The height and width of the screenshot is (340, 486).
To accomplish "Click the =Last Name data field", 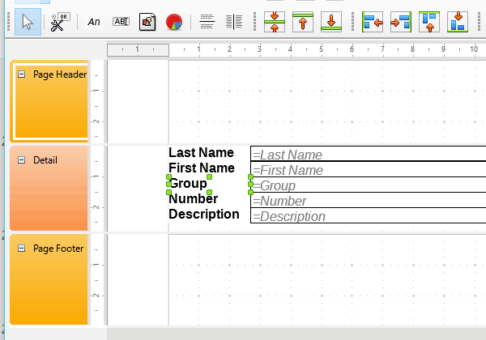I will (369, 154).
